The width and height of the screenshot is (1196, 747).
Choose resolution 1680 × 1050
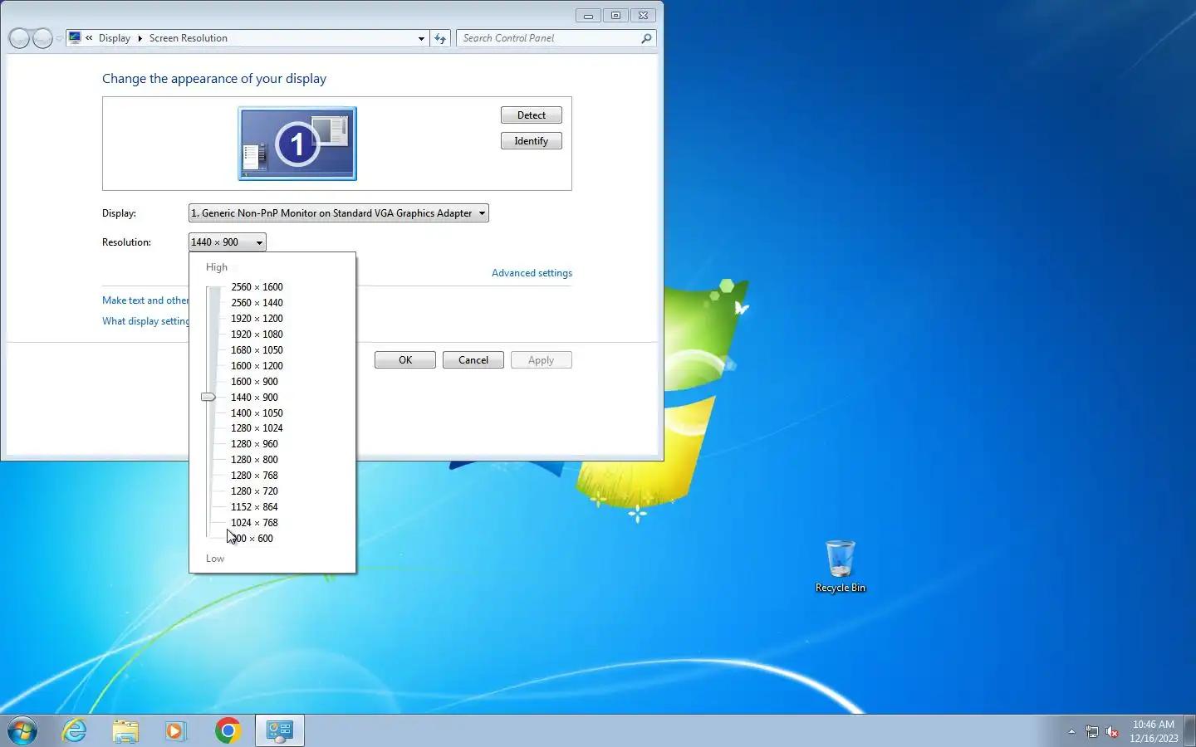(257, 350)
